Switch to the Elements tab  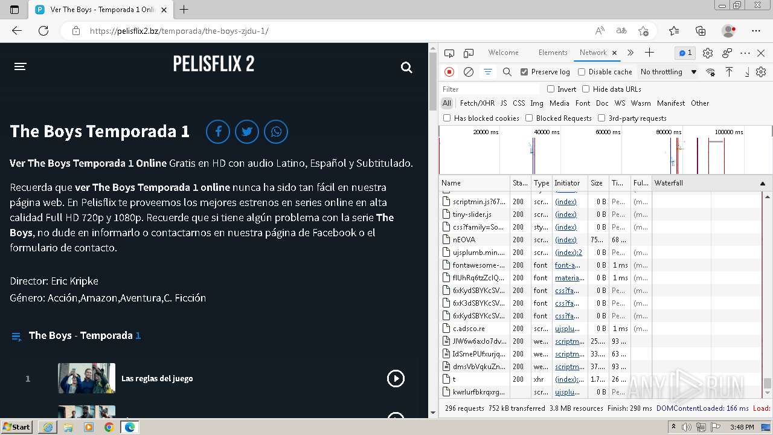[553, 53]
